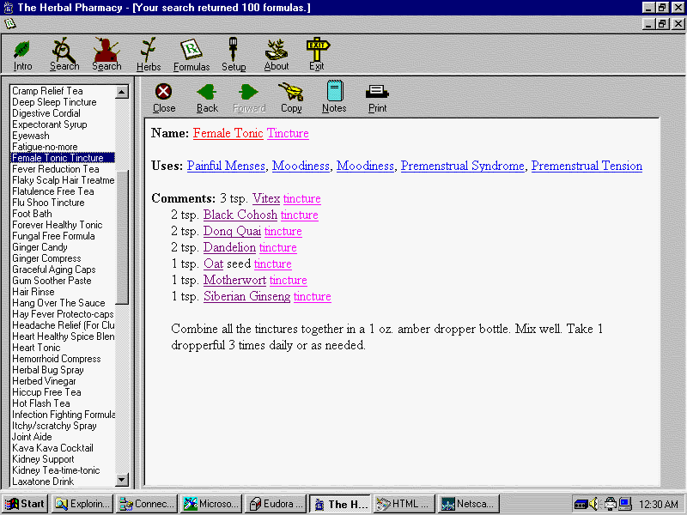Open the Motherwort herb link
The image size is (687, 515).
234,280
